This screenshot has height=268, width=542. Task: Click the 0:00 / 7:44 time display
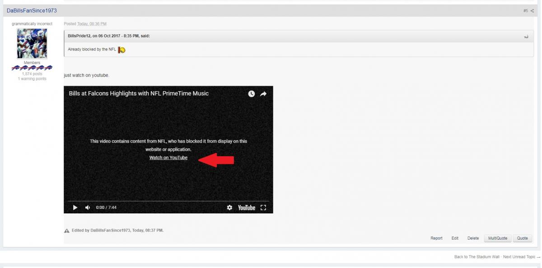[106, 208]
